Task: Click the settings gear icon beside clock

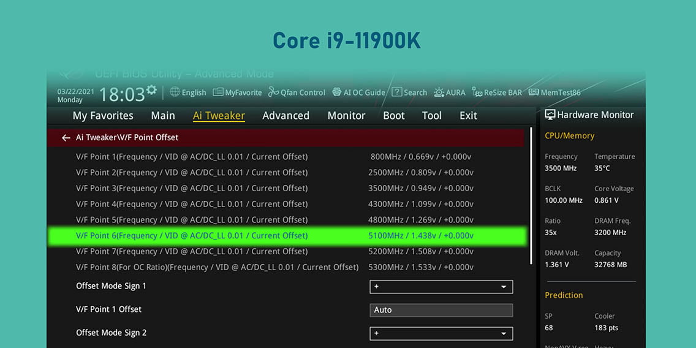Action: coord(151,90)
